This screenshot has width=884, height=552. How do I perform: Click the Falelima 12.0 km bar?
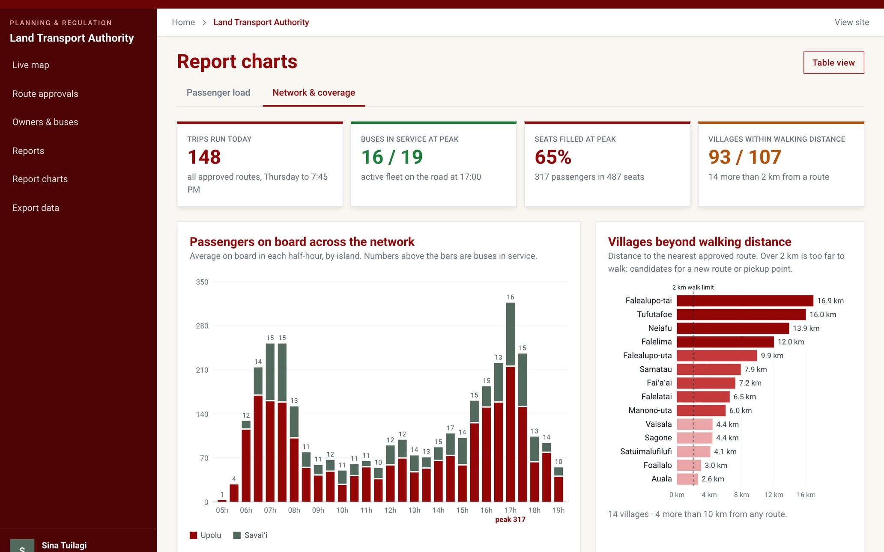click(725, 342)
